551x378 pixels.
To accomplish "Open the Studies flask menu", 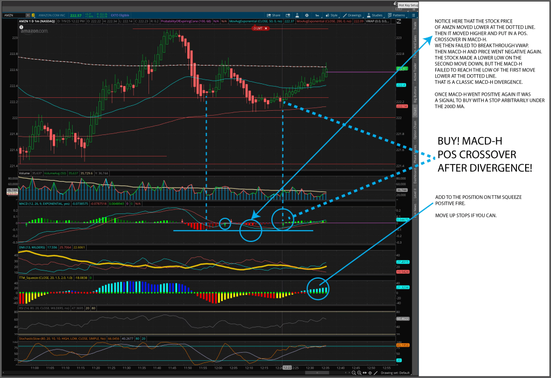I will [375, 15].
